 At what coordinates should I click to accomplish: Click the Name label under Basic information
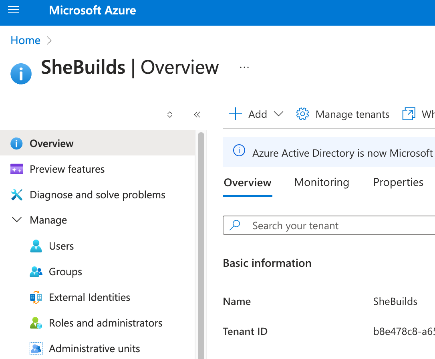click(237, 301)
